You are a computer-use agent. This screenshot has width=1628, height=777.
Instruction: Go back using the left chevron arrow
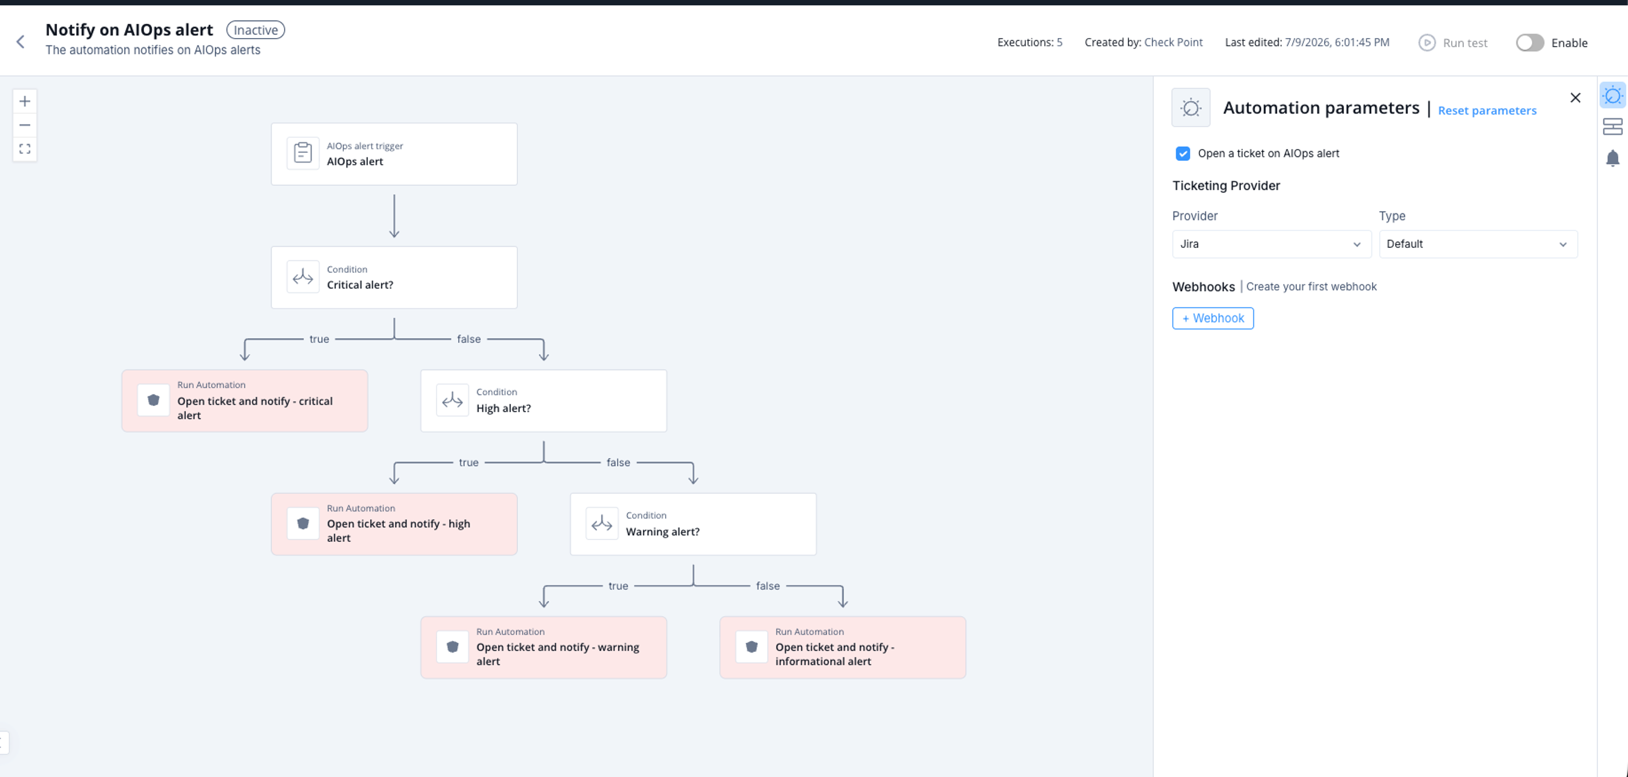coord(20,41)
